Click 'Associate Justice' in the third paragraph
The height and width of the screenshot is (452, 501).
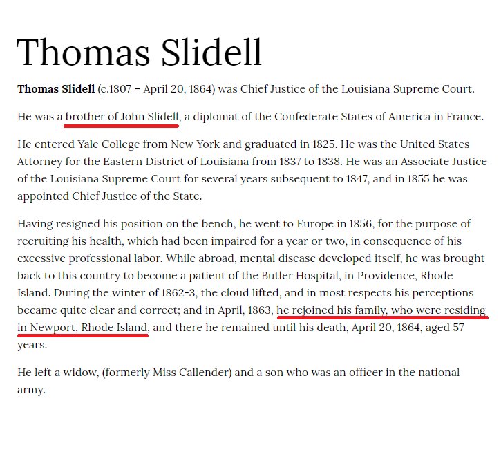click(x=444, y=162)
